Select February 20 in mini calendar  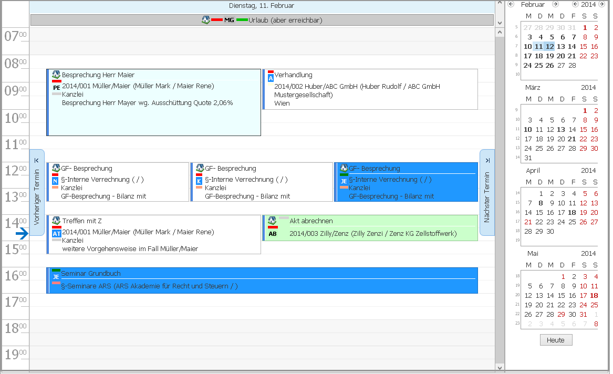[560, 56]
